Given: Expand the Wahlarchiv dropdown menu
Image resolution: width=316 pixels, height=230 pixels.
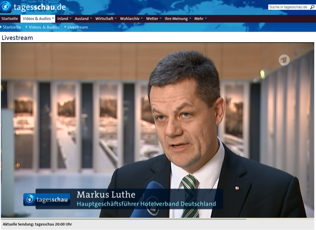Looking at the screenshot, I should (x=131, y=19).
